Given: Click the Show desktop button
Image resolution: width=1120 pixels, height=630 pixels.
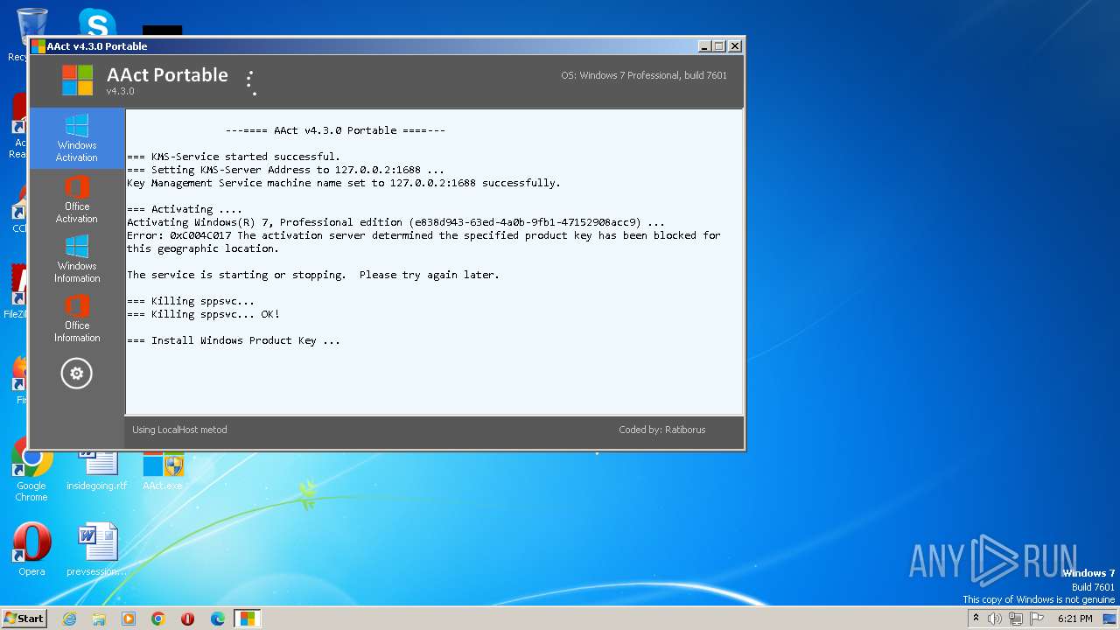Looking at the screenshot, I should [x=1110, y=619].
